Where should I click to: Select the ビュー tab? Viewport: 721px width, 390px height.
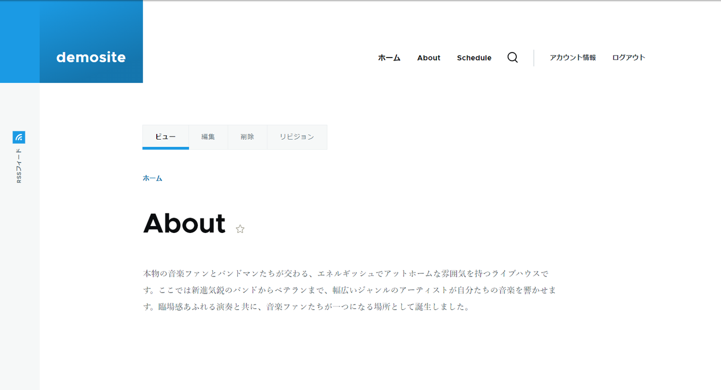pyautogui.click(x=166, y=137)
